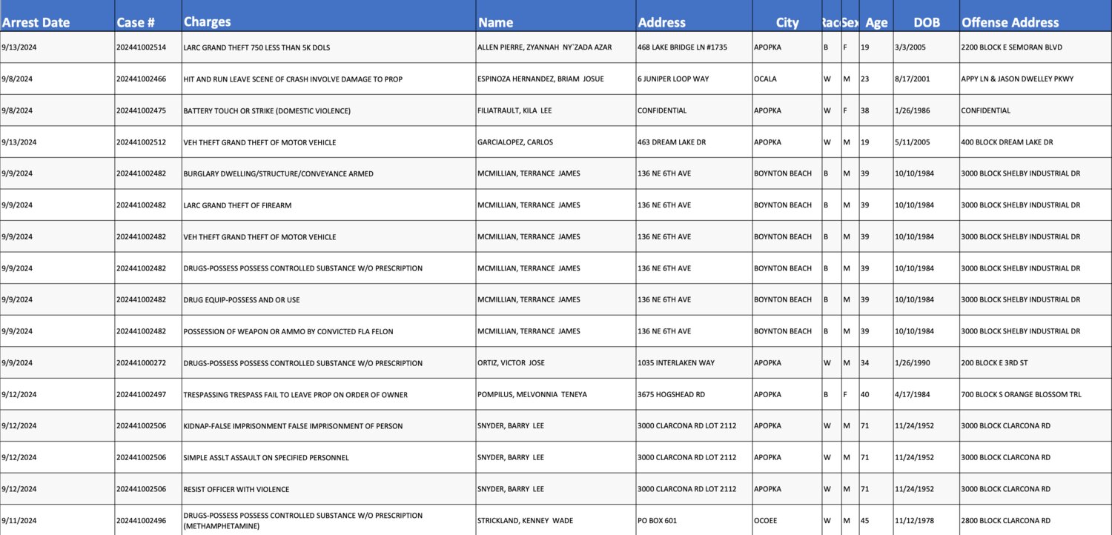Click offense address 2800 BLOCK CLARCONA RD
The height and width of the screenshot is (535, 1112).
click(1036, 520)
